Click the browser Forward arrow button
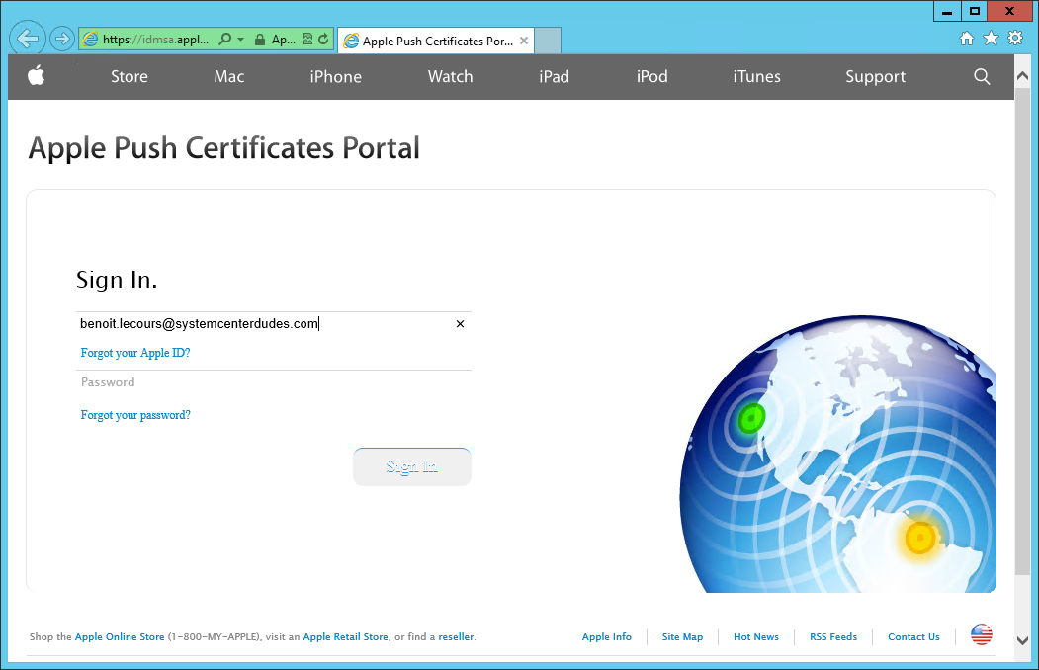 [62, 40]
